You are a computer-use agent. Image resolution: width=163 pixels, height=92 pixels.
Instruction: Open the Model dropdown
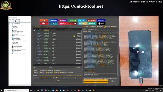pyautogui.click(x=41, y=67)
